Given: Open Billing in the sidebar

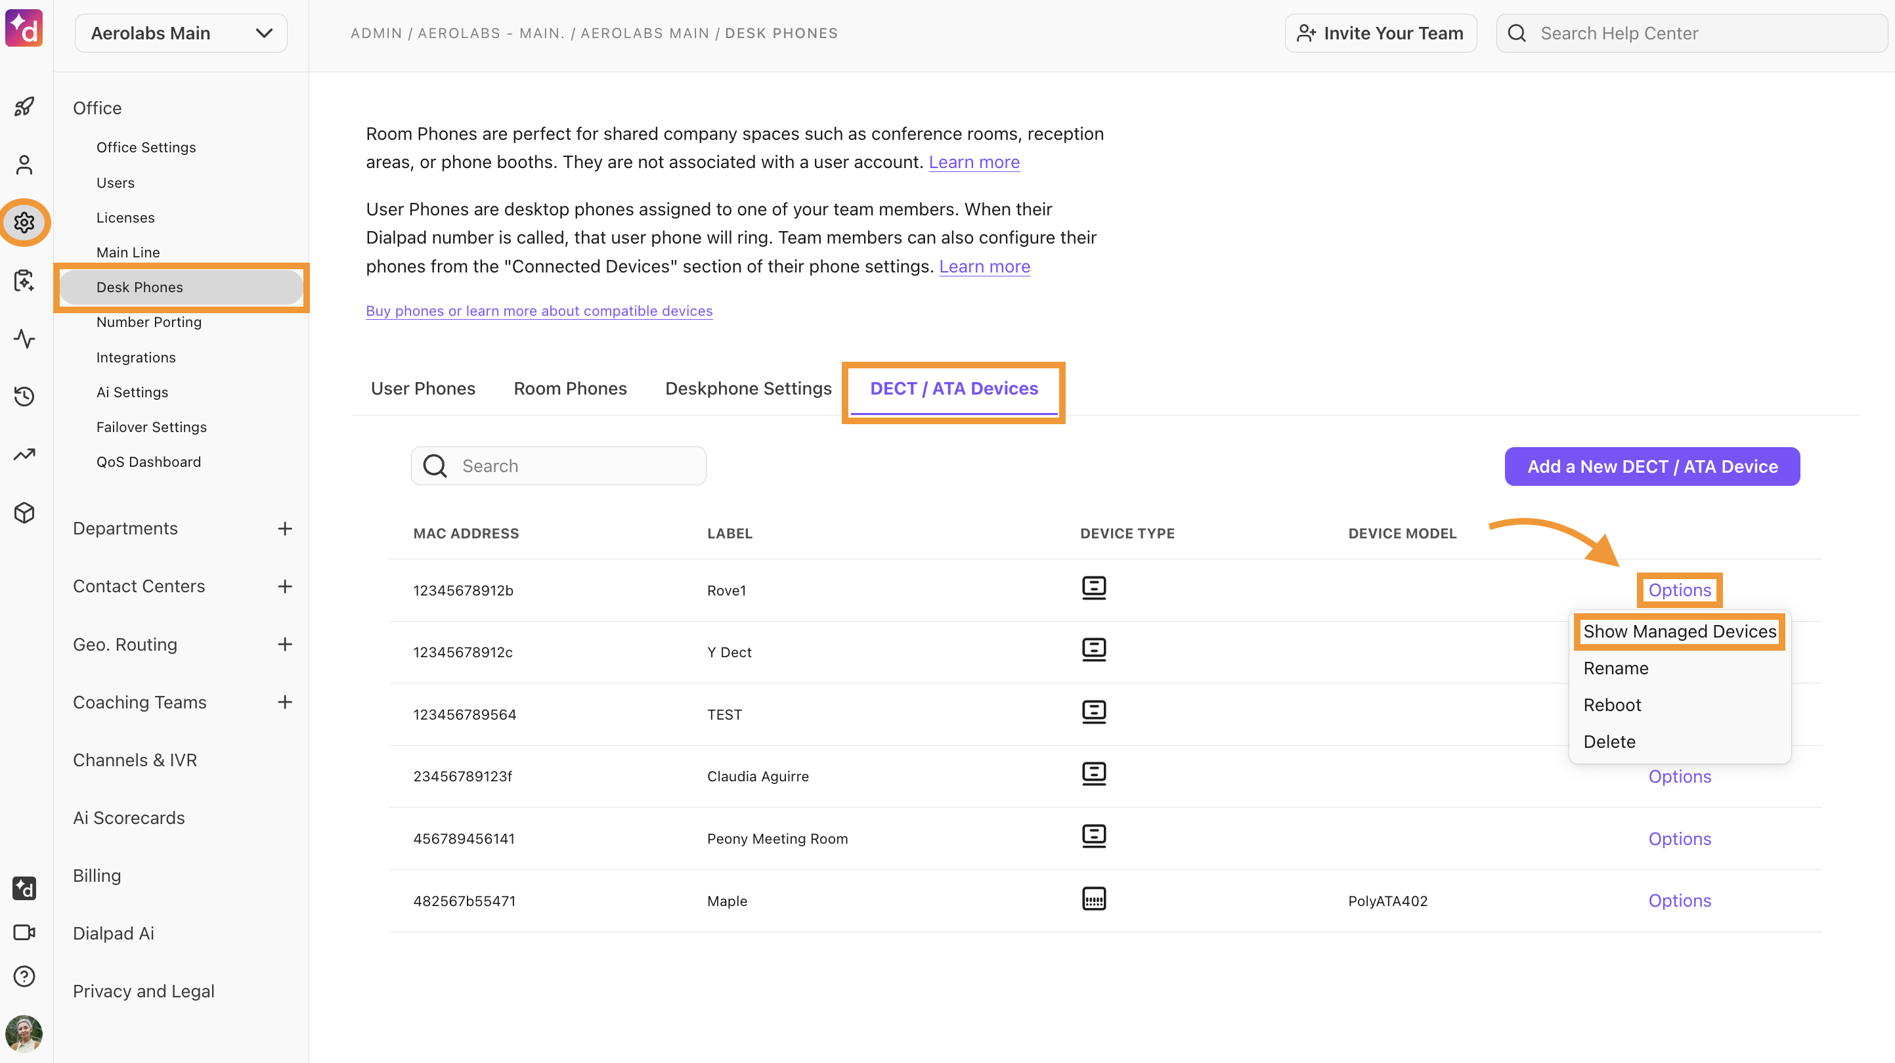Looking at the screenshot, I should 97,875.
